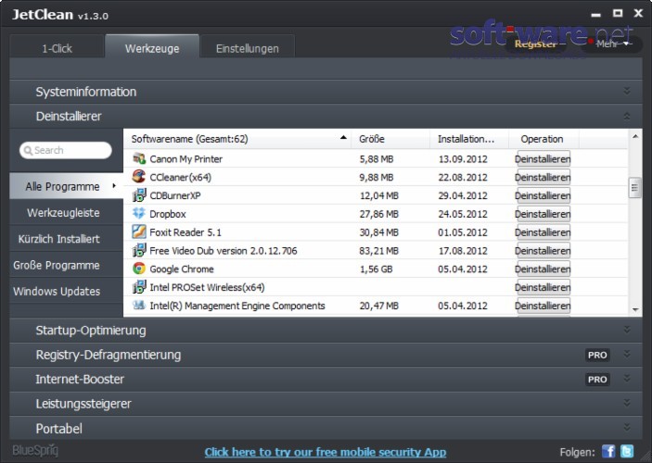Select the Free Video Dub version 2.0.12.706 name
The image size is (652, 463).
coord(224,251)
